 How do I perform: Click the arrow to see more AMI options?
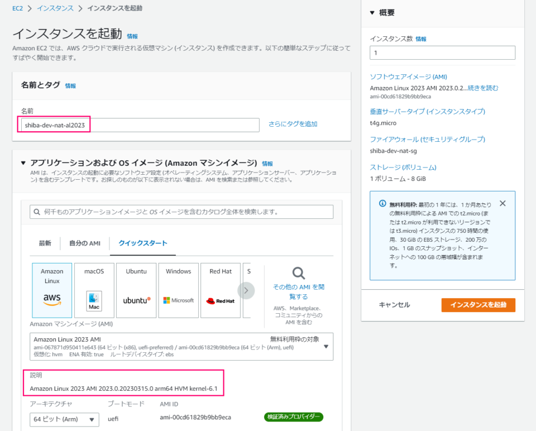pos(245,290)
